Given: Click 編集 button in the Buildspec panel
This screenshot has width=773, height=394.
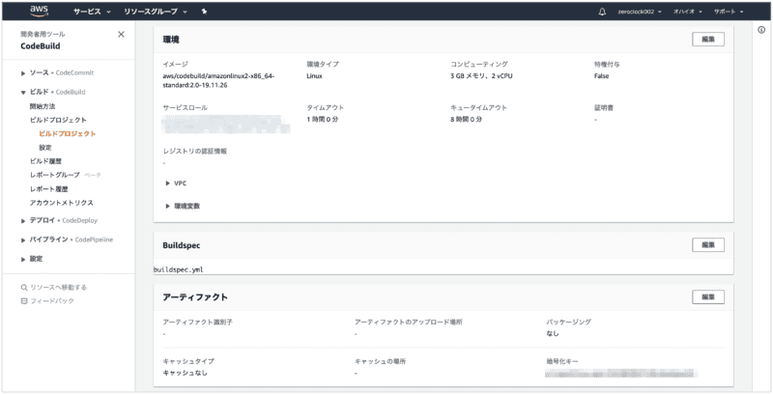Looking at the screenshot, I should click(707, 245).
